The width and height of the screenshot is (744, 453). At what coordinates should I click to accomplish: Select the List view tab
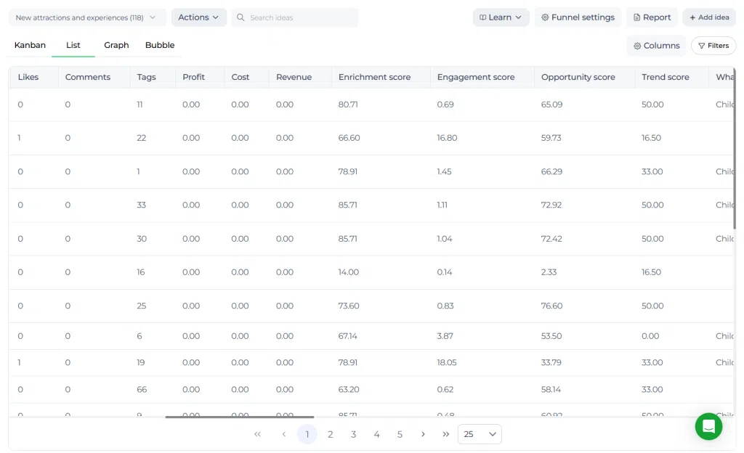(73, 45)
